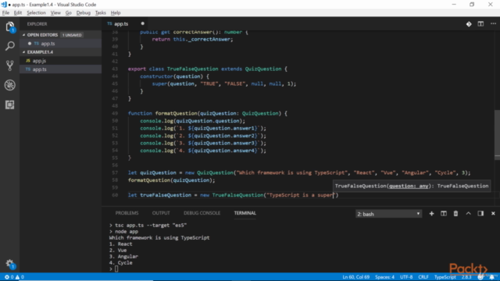Click the 1 UNSAVED badge

tap(72, 35)
